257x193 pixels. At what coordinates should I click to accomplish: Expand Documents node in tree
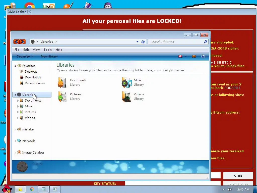[18, 101]
